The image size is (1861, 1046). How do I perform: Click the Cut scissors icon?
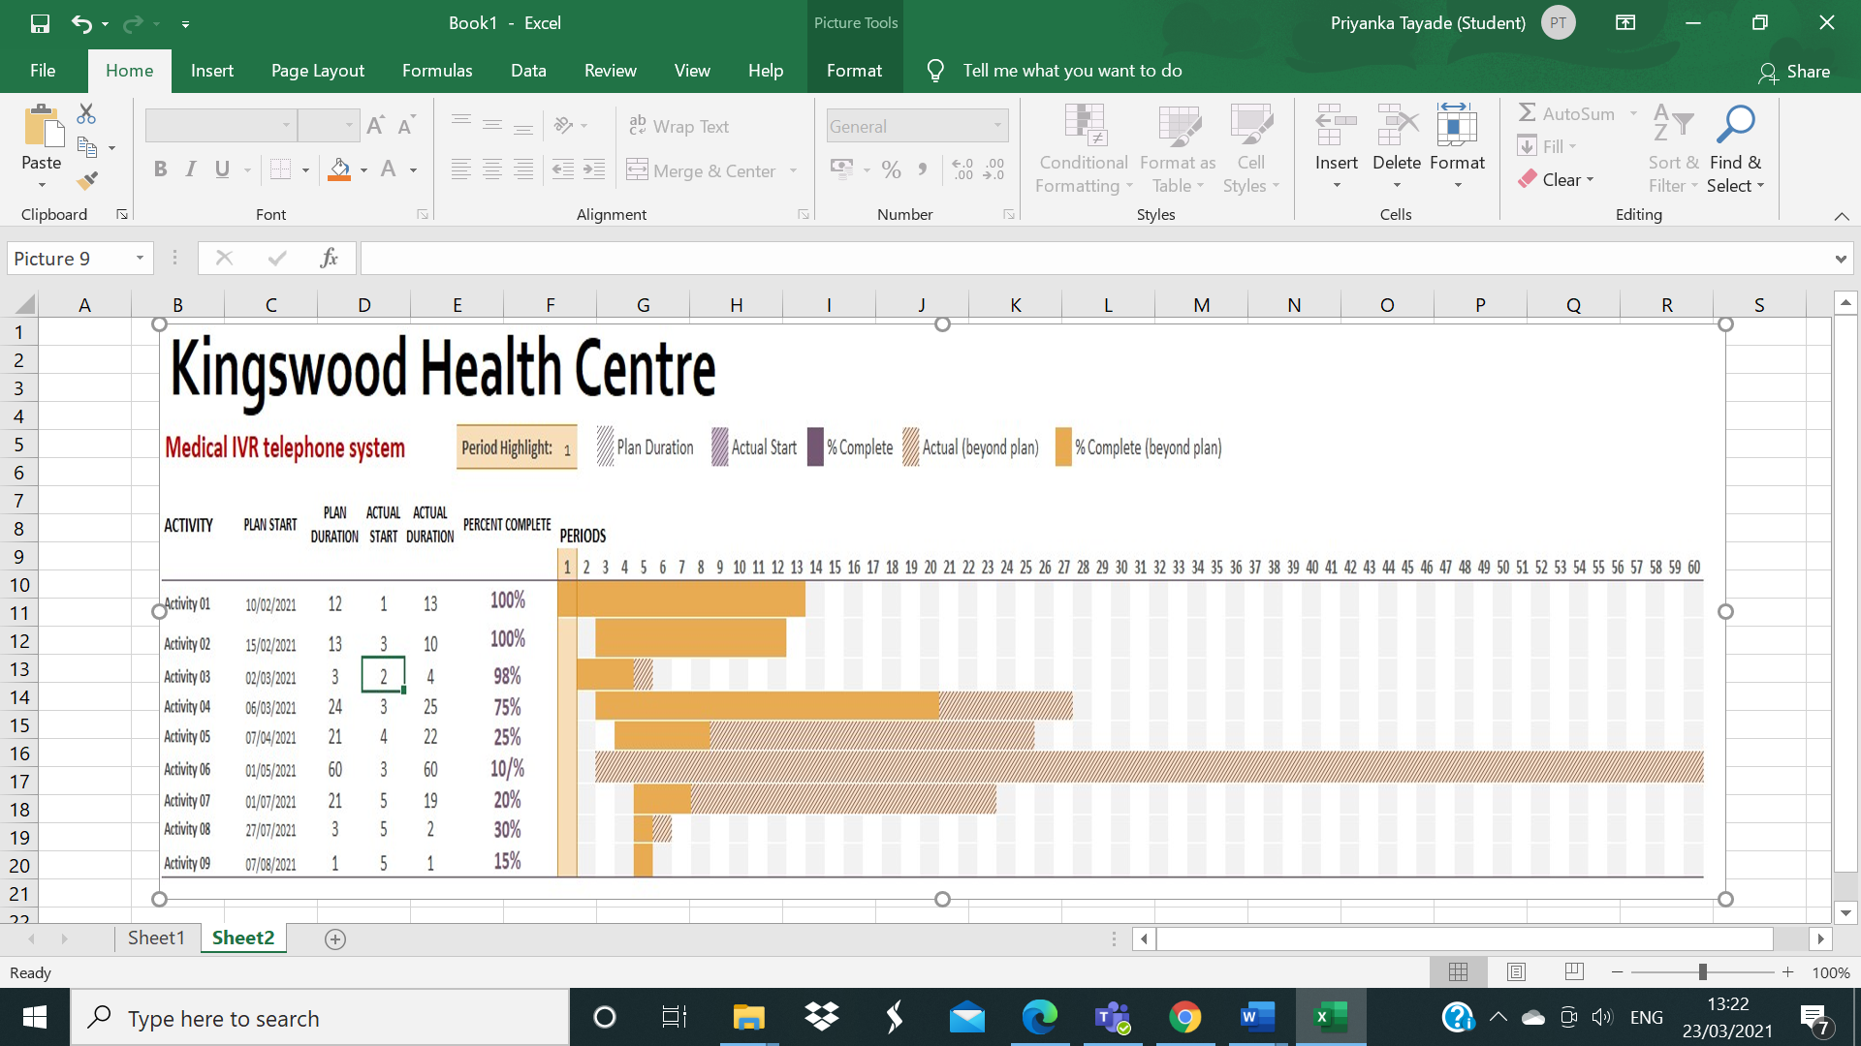point(86,114)
